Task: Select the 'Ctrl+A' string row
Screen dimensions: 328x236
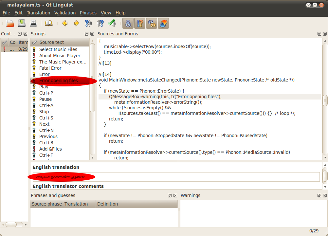Action: coord(60,105)
